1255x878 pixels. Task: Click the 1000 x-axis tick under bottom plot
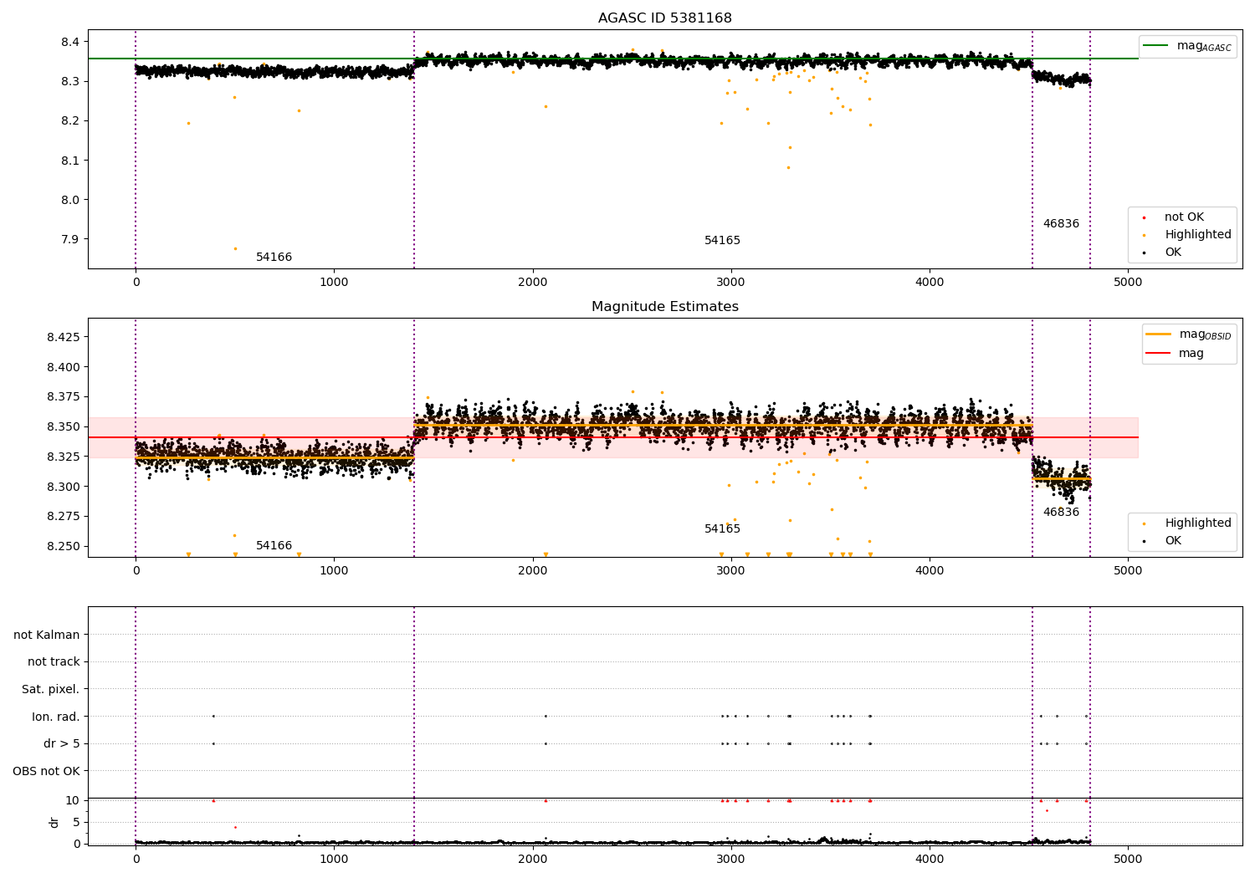point(334,859)
